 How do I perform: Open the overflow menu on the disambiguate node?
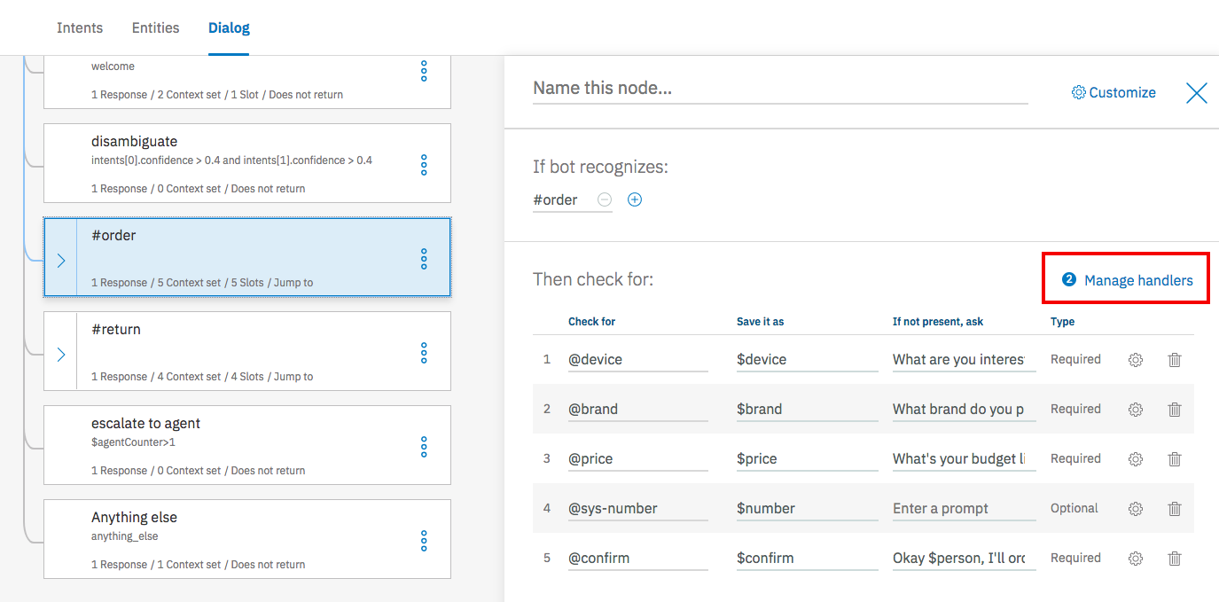(424, 164)
